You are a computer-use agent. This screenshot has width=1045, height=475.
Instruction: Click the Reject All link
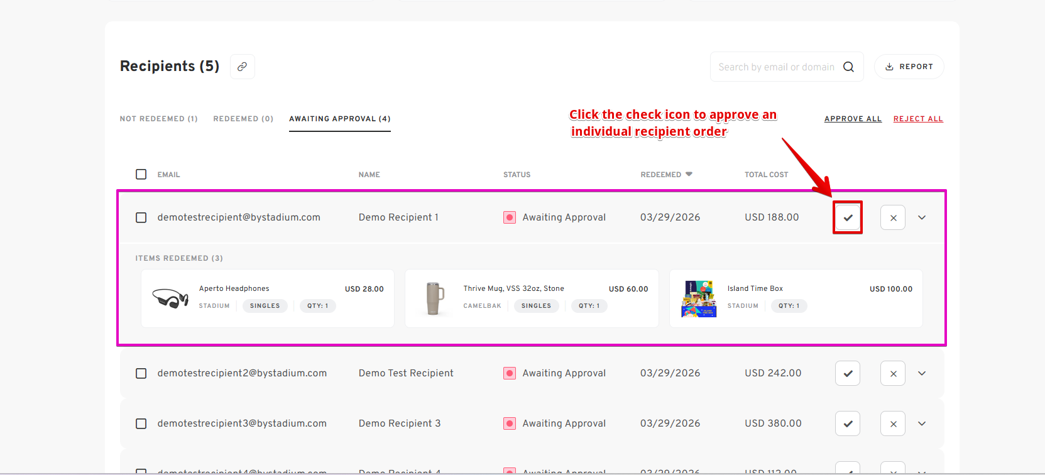pyautogui.click(x=918, y=119)
